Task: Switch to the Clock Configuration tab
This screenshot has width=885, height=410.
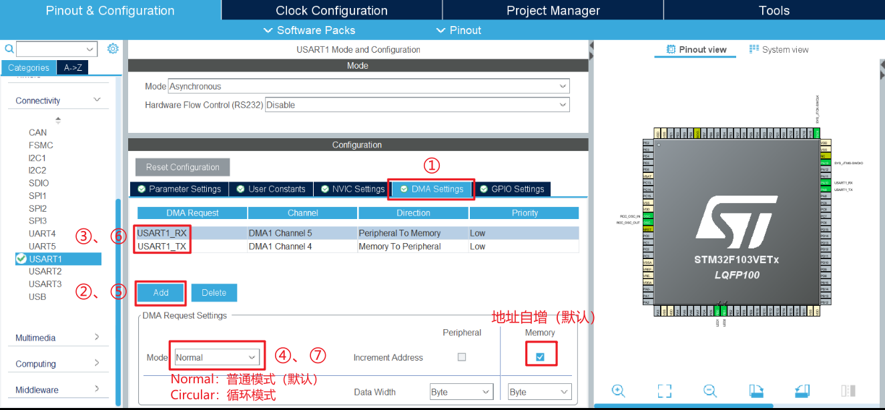Action: [332, 10]
